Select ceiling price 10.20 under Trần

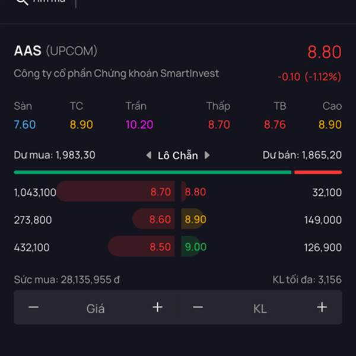(139, 125)
